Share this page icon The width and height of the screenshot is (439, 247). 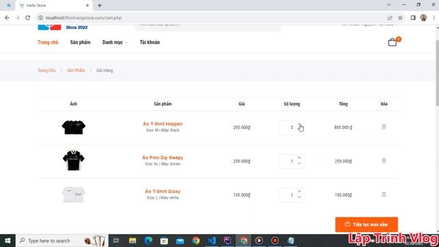[x=390, y=18]
